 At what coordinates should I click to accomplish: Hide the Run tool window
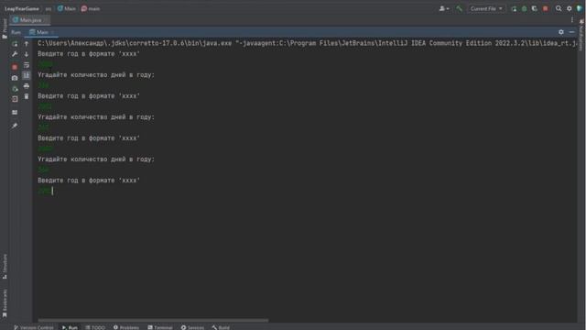click(x=571, y=32)
